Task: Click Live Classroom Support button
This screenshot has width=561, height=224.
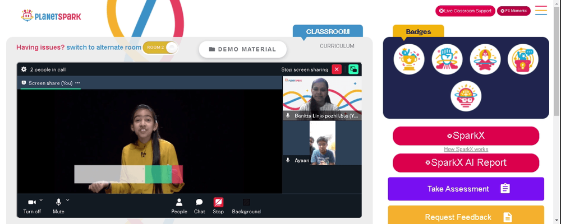Action: pos(465,11)
